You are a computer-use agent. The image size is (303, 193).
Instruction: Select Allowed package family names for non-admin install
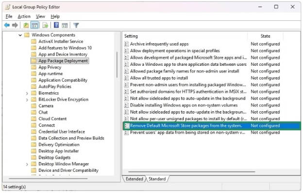click(185, 71)
